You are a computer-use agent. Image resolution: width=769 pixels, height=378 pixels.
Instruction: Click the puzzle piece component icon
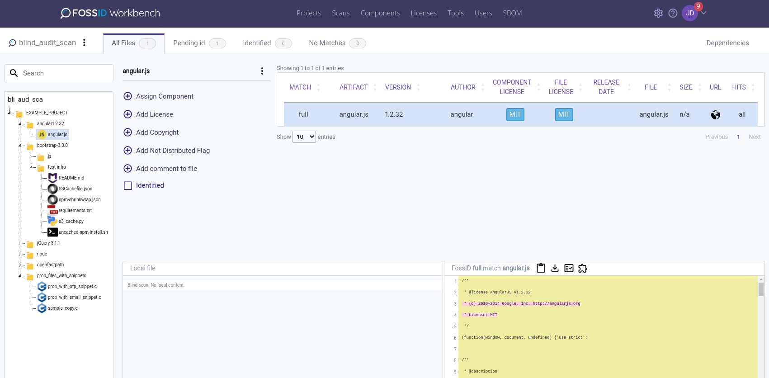click(x=583, y=268)
